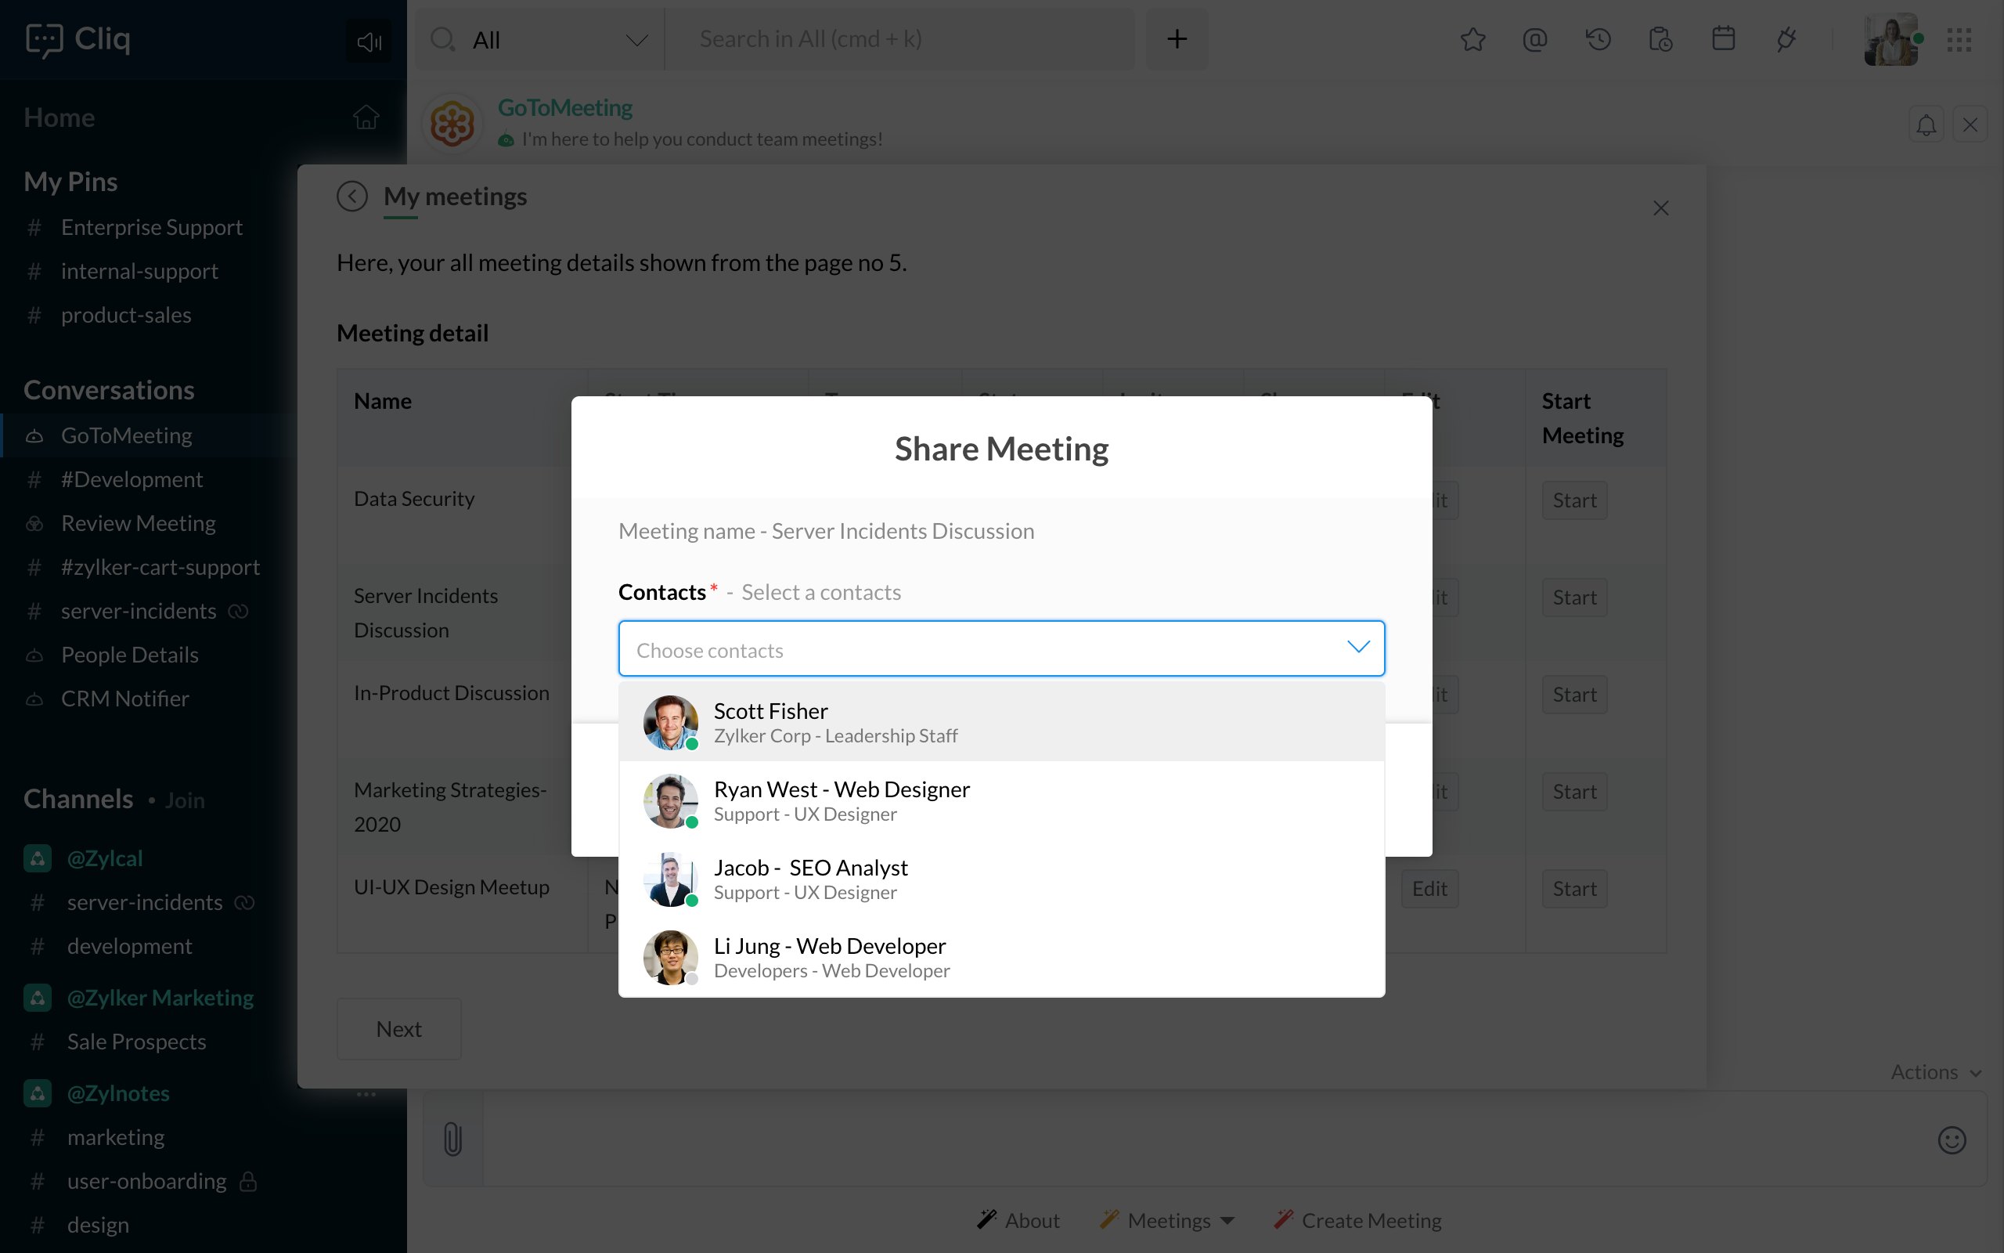Open calendar icon in top bar
The image size is (2004, 1253).
point(1723,38)
